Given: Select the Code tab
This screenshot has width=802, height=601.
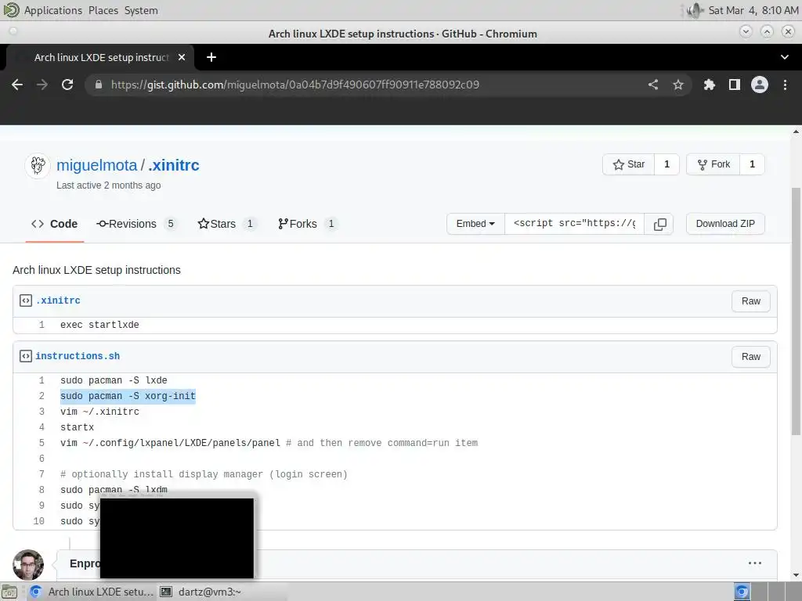Looking at the screenshot, I should point(55,224).
